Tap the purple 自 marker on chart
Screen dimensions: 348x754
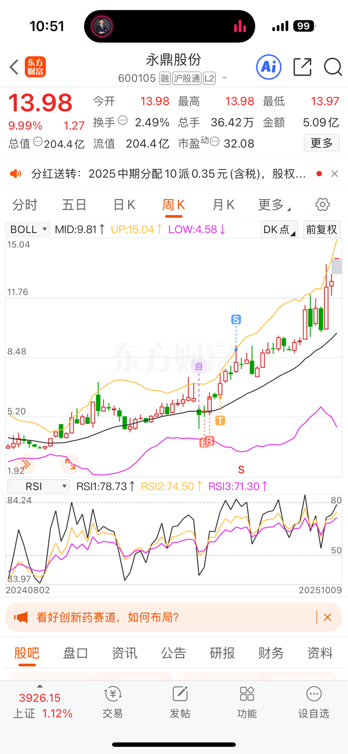click(199, 366)
